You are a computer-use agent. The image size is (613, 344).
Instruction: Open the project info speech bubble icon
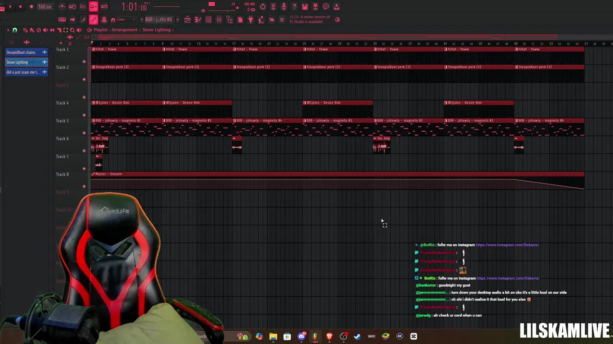326,7
